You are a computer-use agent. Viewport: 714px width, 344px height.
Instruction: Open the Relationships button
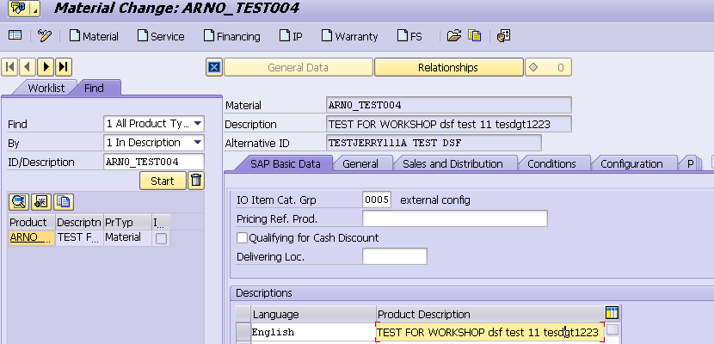click(448, 68)
